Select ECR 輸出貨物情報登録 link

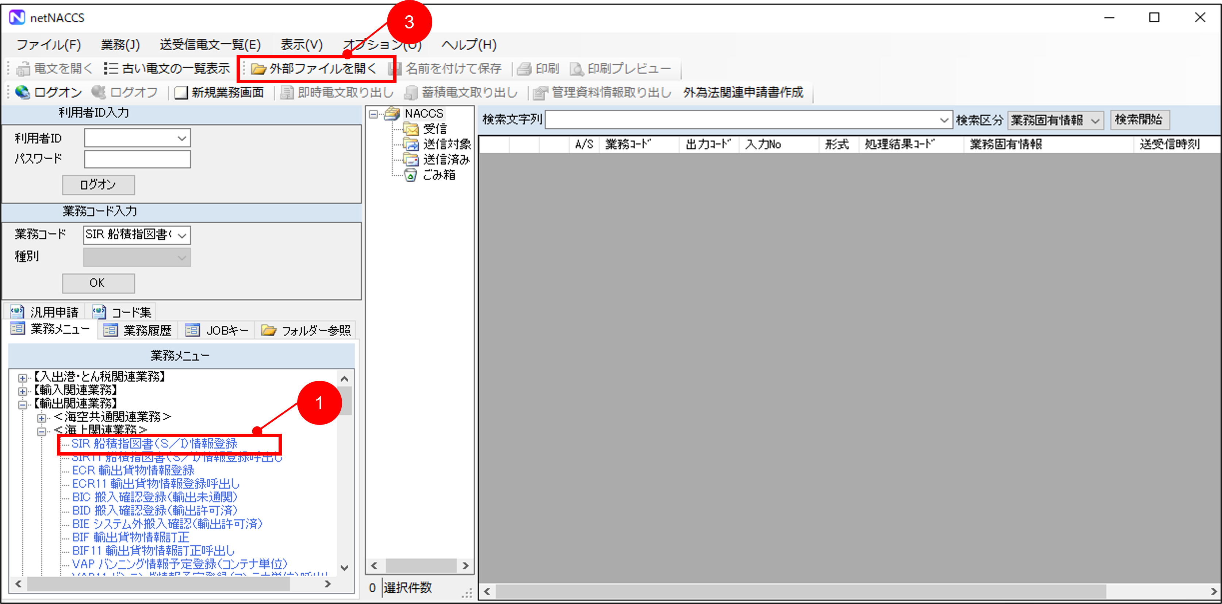pos(133,471)
